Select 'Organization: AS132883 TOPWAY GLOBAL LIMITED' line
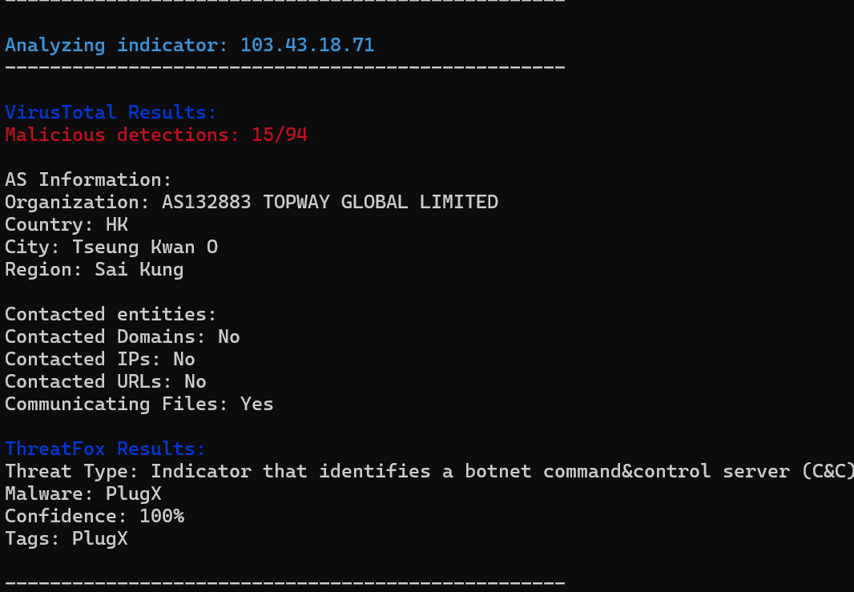Image resolution: width=854 pixels, height=592 pixels. pyautogui.click(x=252, y=202)
